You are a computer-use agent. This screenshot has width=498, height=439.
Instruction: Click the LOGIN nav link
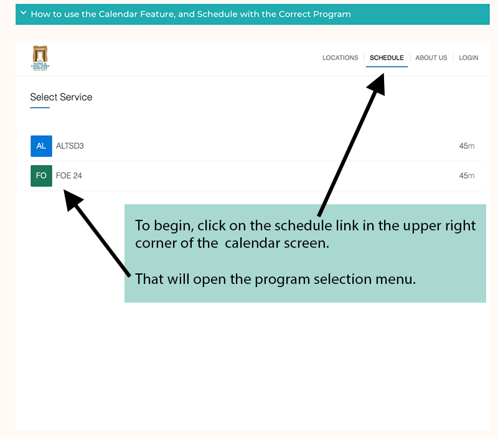469,58
